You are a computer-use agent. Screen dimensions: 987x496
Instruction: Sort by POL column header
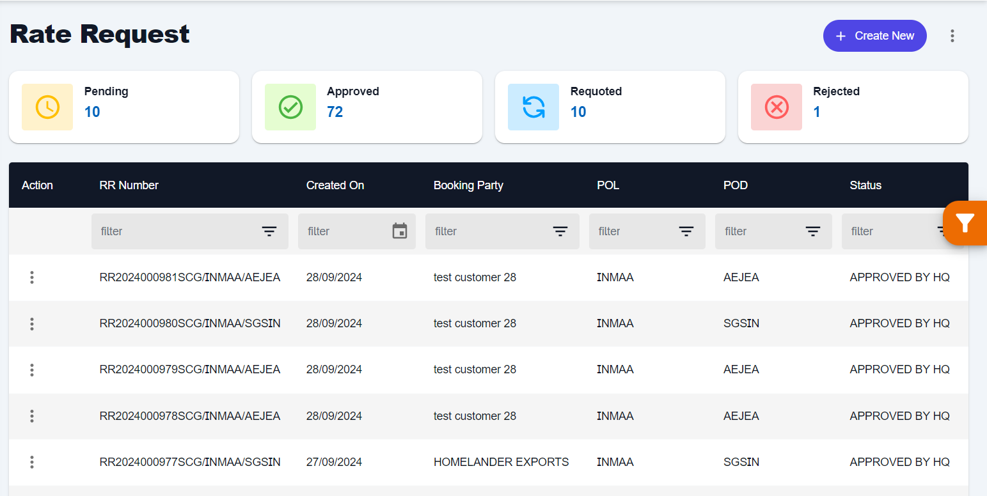point(608,185)
